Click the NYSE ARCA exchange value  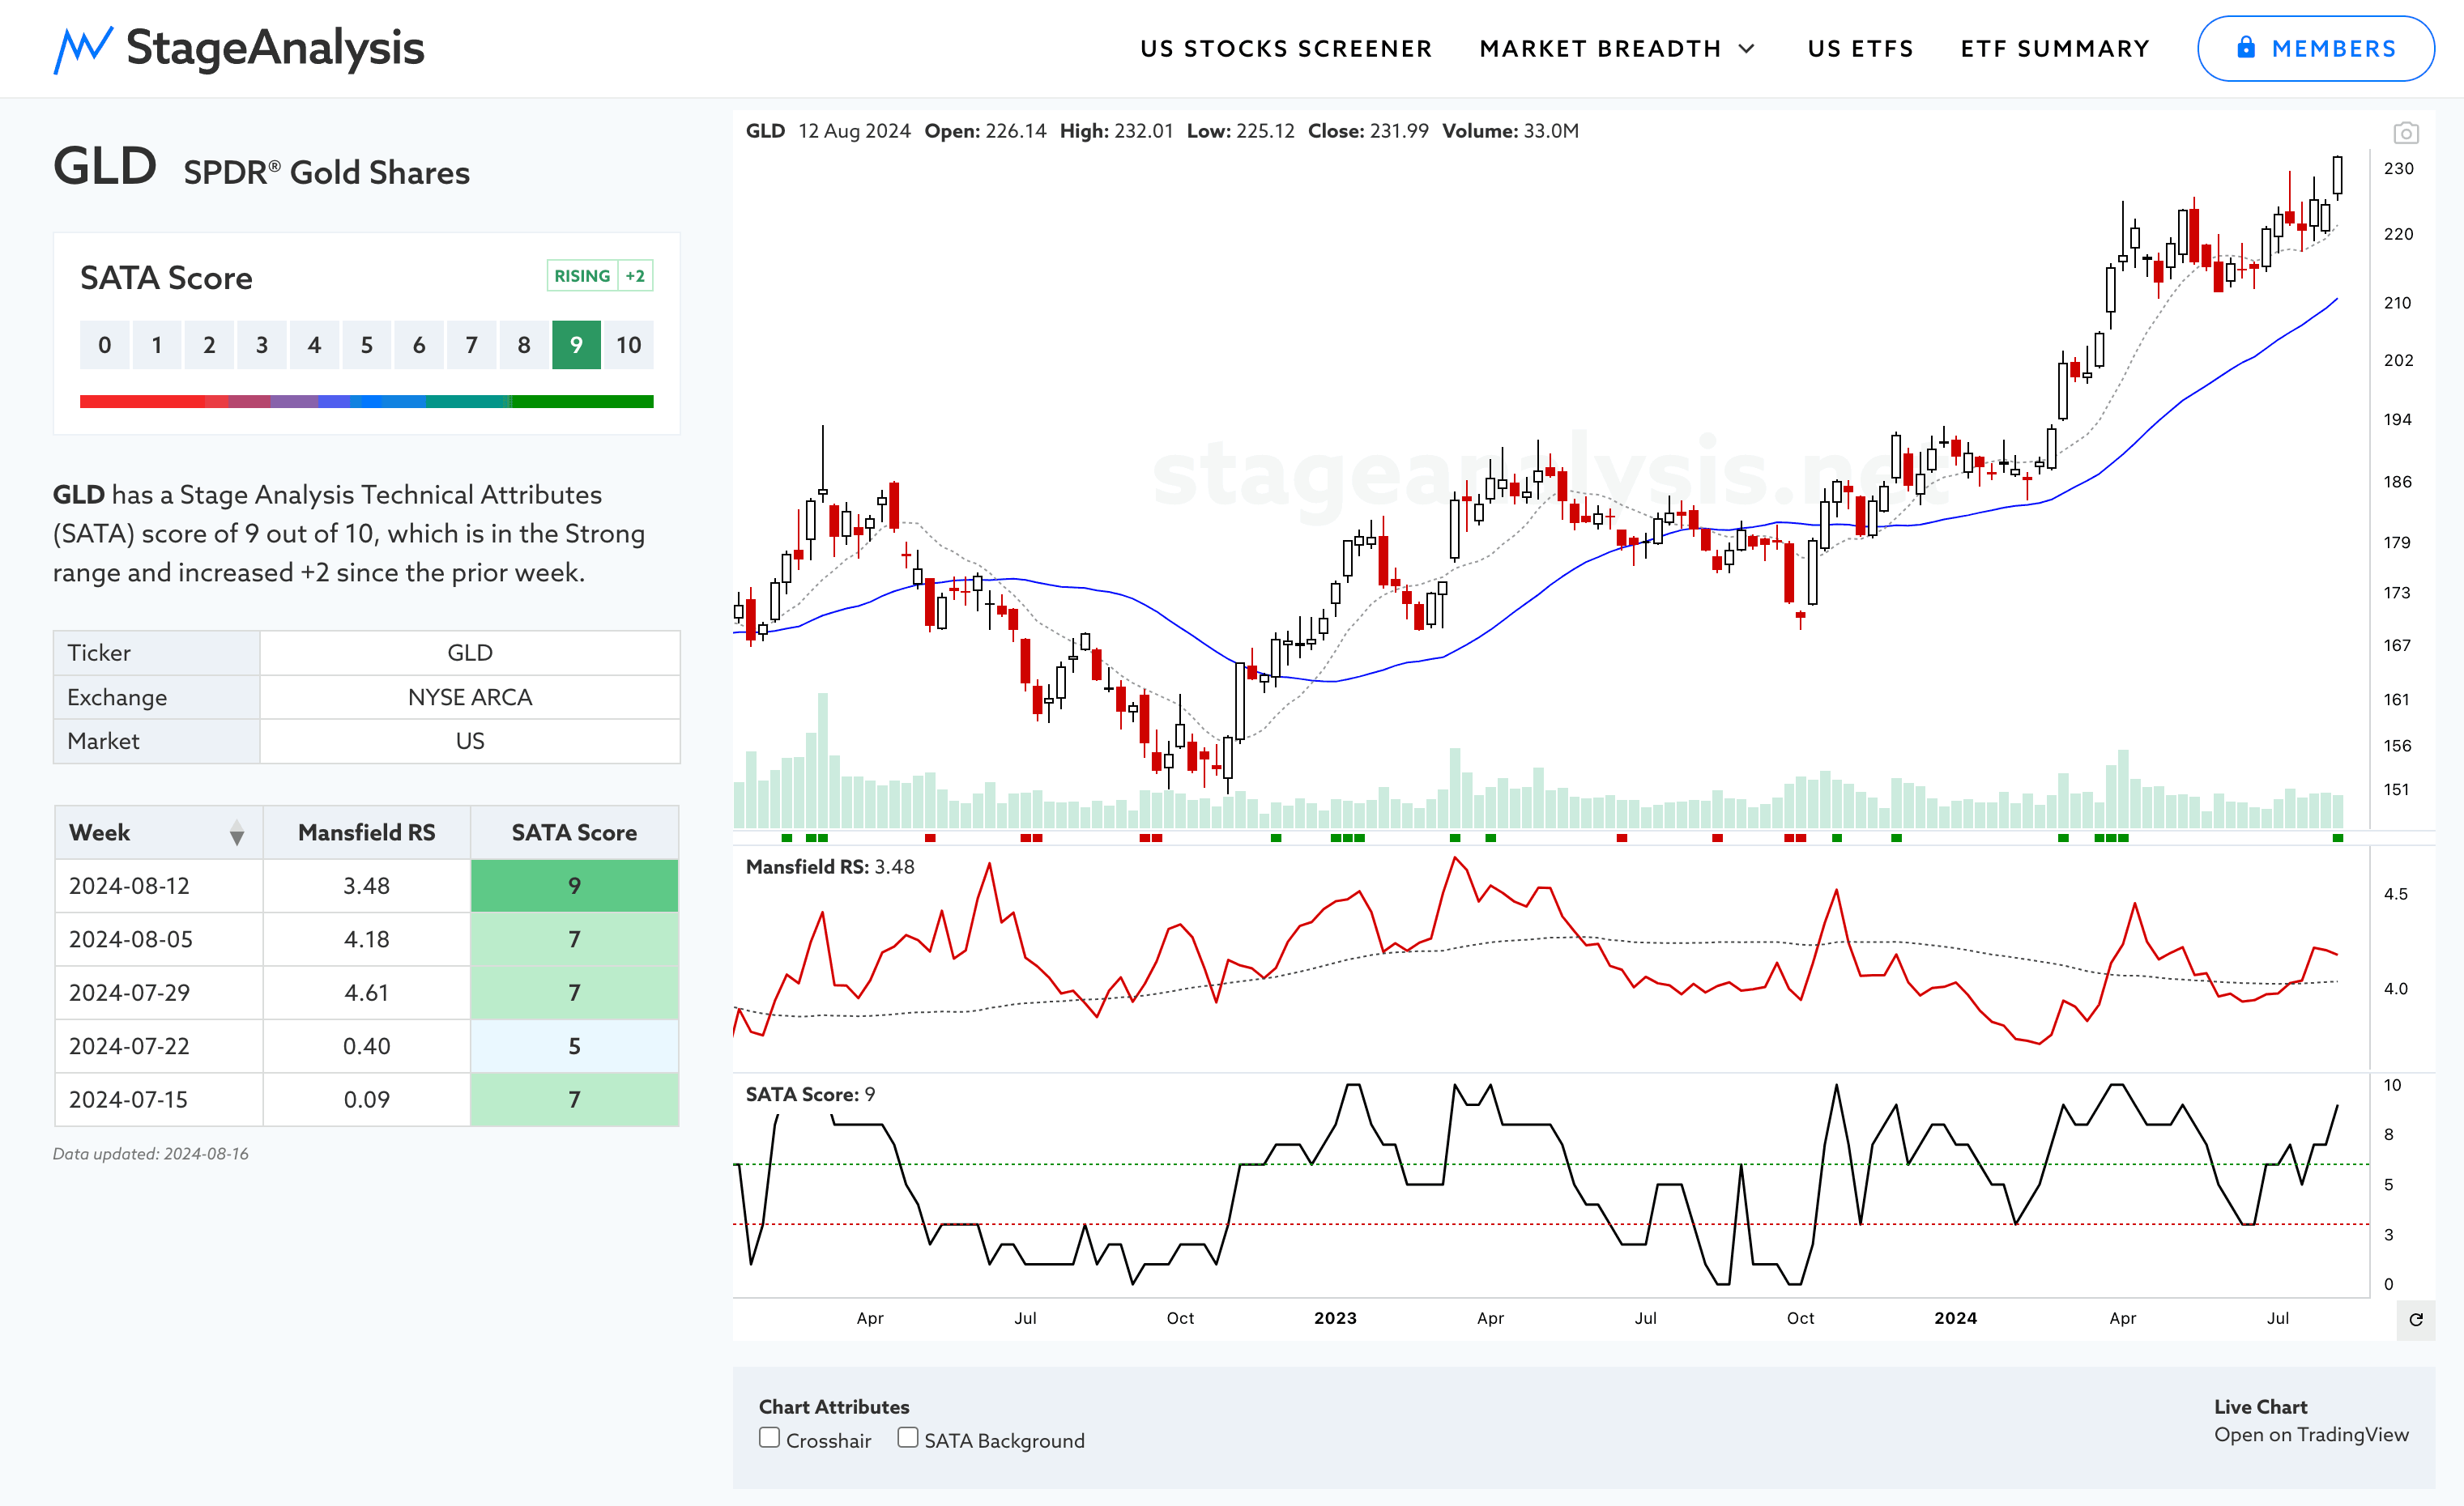(x=470, y=696)
